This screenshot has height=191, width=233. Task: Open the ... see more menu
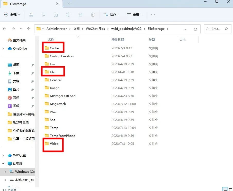153,15
